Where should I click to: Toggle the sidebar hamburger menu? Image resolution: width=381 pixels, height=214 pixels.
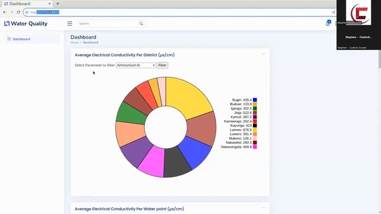point(70,24)
